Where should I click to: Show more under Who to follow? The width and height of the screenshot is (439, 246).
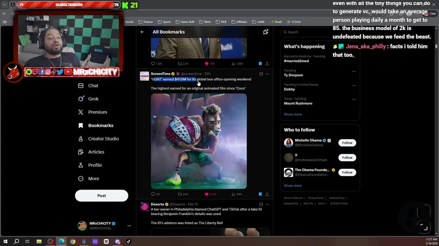[293, 186]
